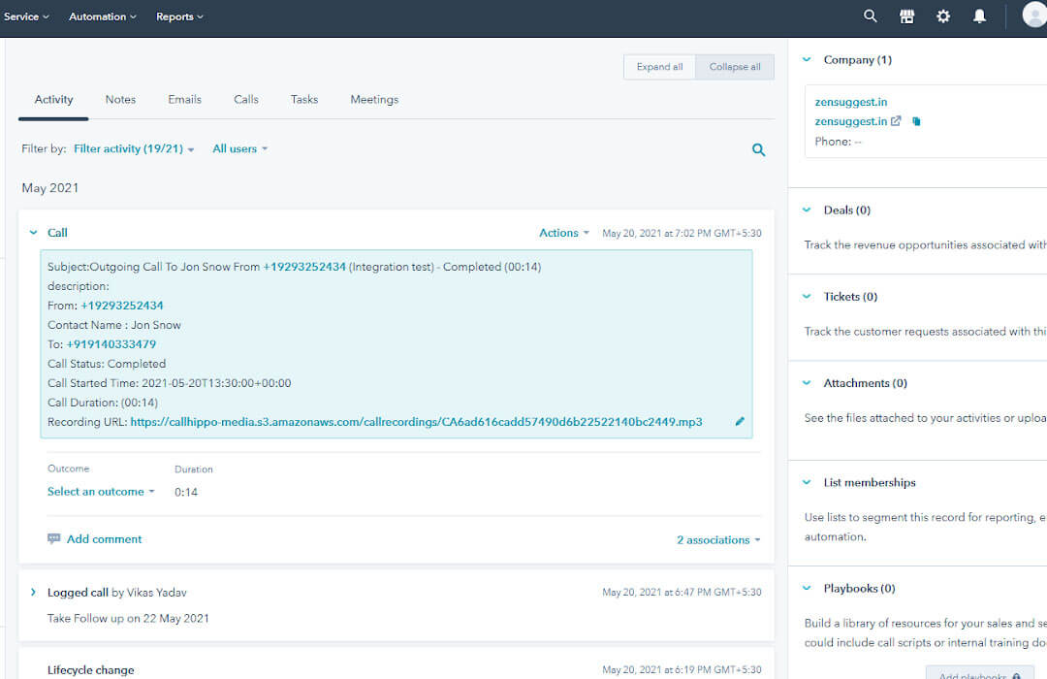Screen dimensions: 1047x679
Task: Open the All users dropdown
Action: coord(239,149)
